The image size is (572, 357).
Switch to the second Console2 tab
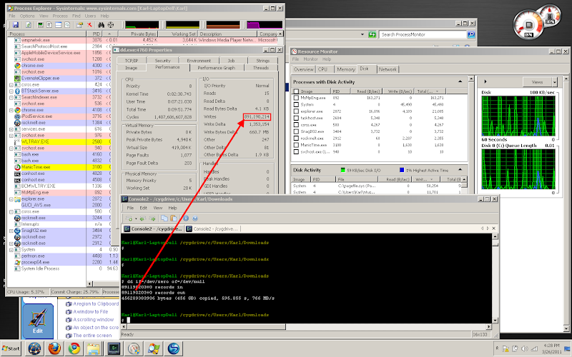(212, 228)
